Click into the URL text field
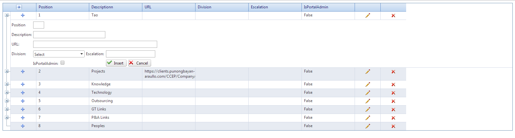Viewport: 515px width, 138px height. (x=95, y=44)
